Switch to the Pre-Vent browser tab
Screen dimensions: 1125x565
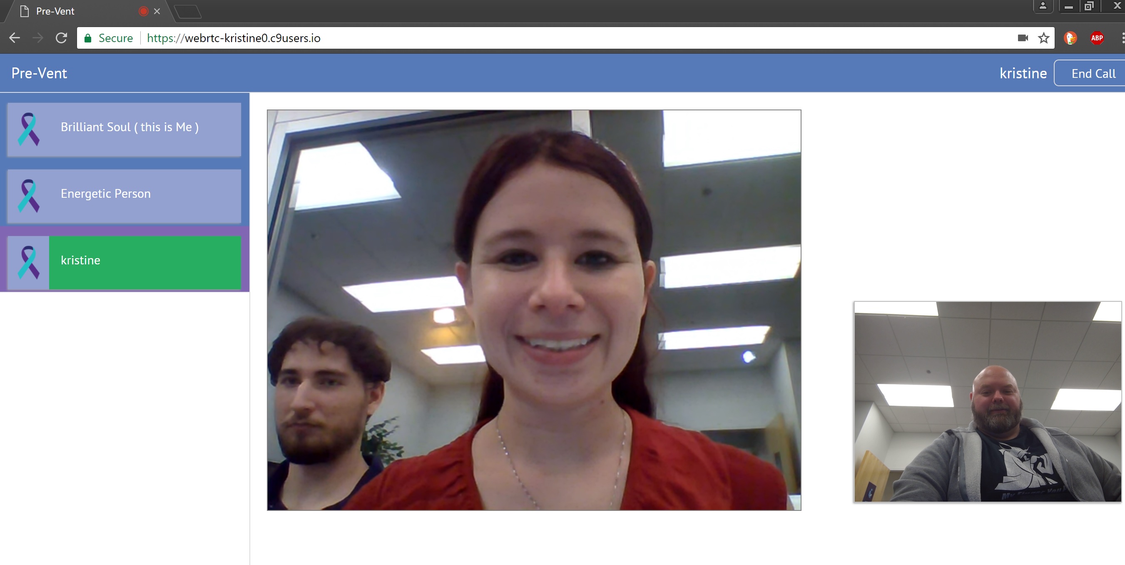[79, 11]
